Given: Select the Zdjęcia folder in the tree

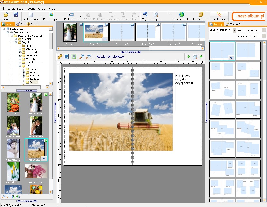Looking at the screenshot, I should pyautogui.click(x=33, y=82).
